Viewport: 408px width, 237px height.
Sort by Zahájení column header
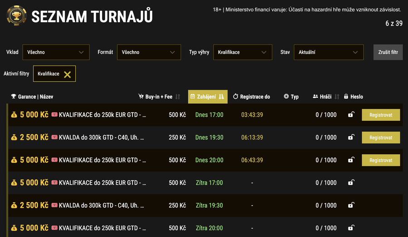point(208,97)
